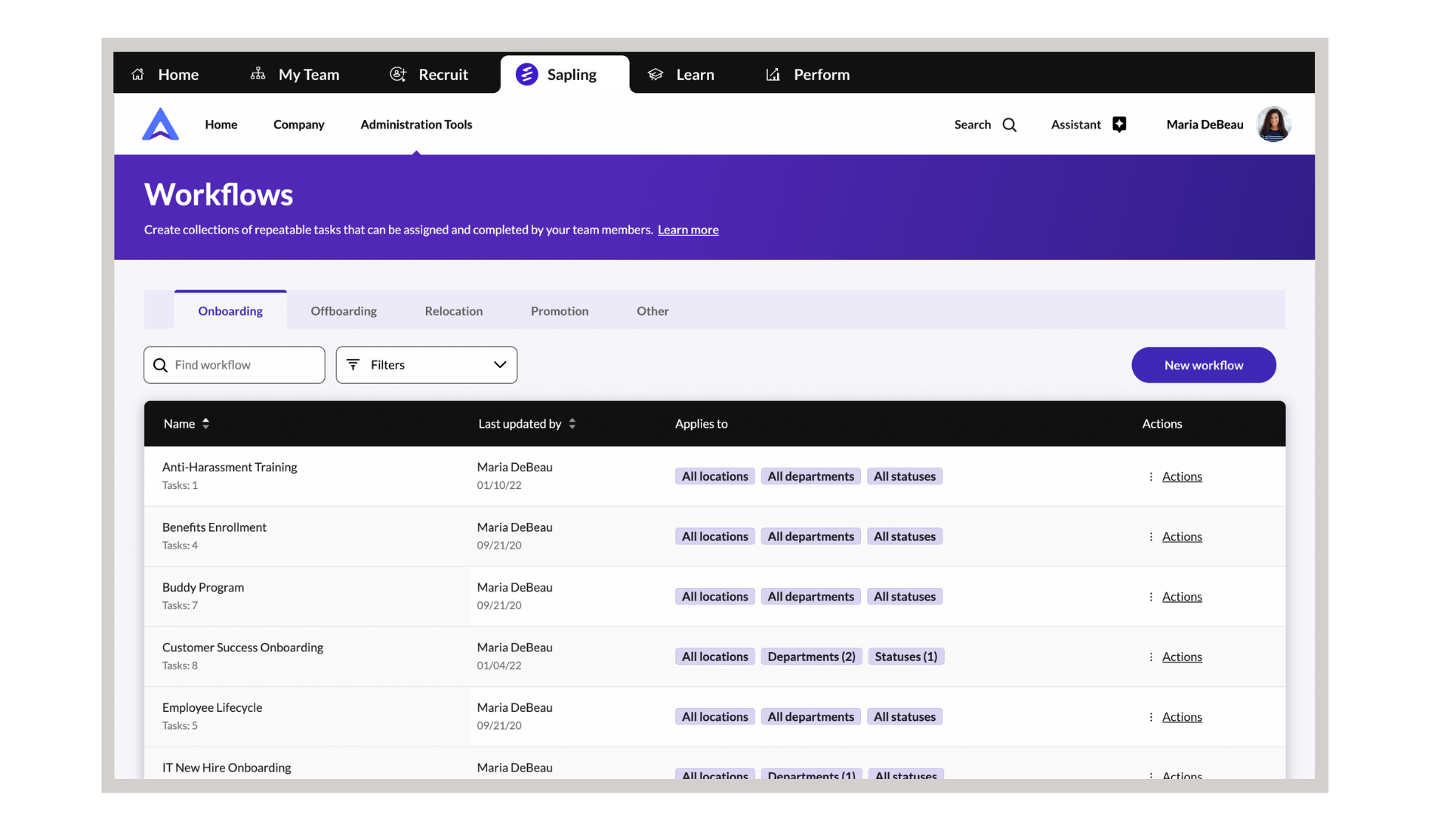
Task: Click the Recruit person-plus icon
Action: click(x=398, y=74)
